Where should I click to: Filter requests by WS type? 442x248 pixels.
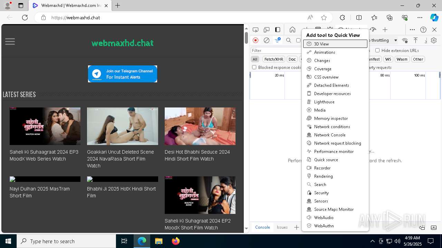388,59
